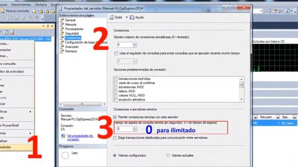Enable 'Usar el regulador de consultas' checkbox
The image size is (298, 167).
tap(116, 53)
